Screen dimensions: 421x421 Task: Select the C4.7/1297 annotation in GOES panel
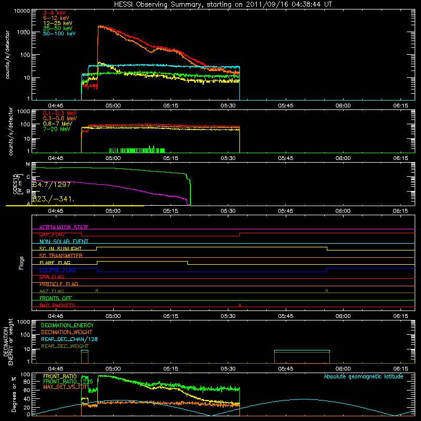click(51, 185)
